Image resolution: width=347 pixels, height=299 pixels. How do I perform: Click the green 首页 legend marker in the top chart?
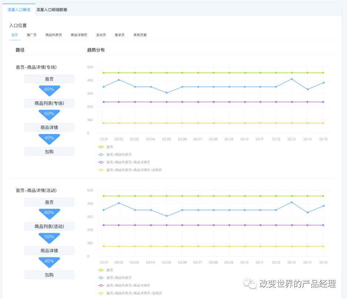click(x=101, y=147)
